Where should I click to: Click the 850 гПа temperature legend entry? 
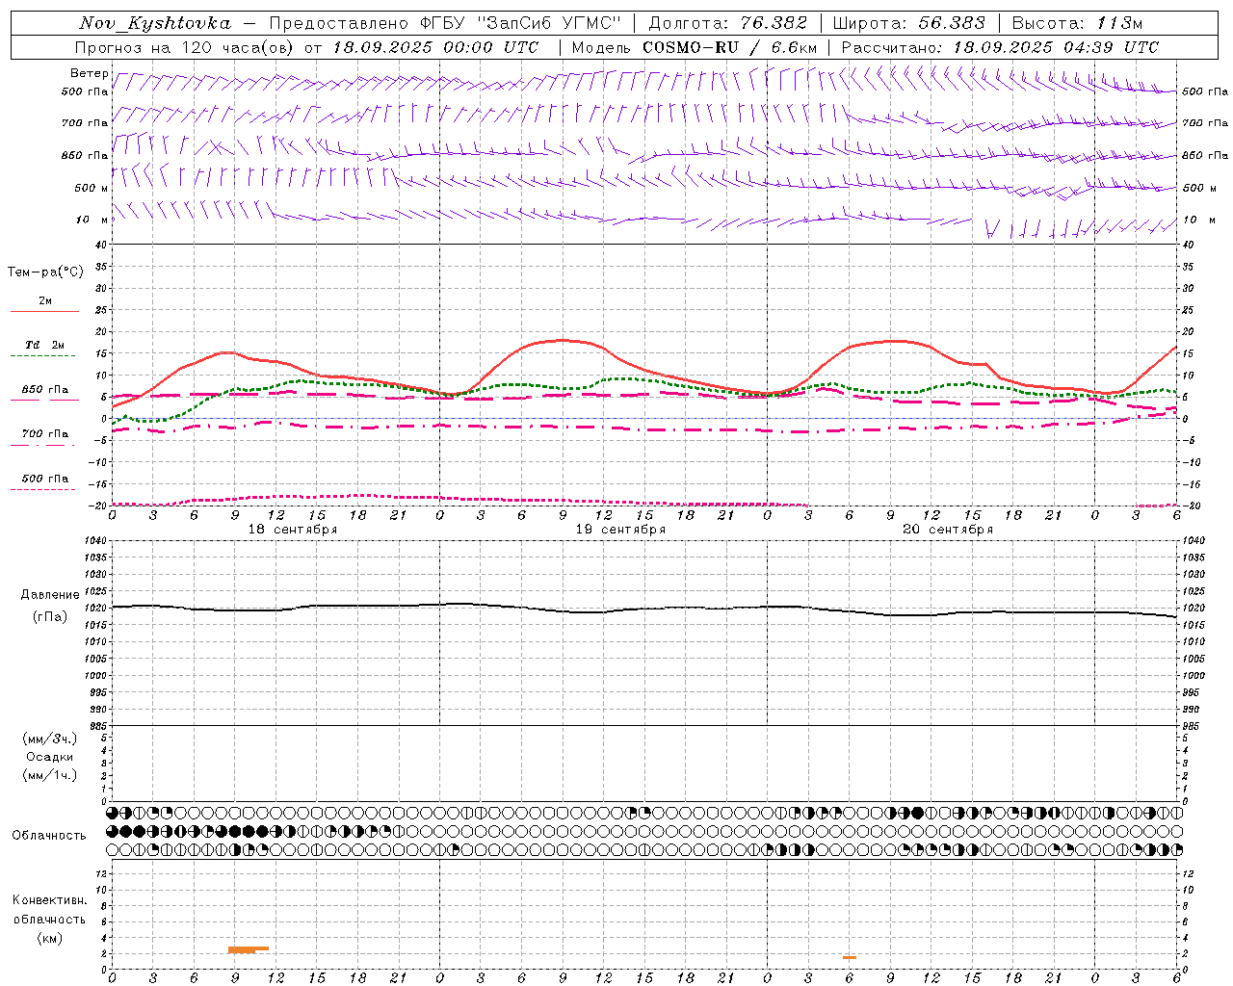pos(44,390)
